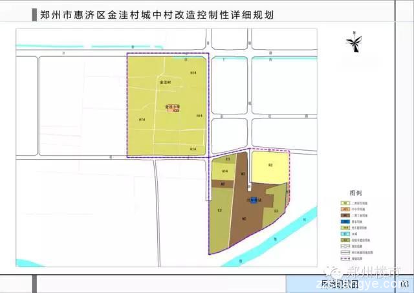Click the pale yellow legend swatch
Screen dimensions: 414x293
(345, 203)
